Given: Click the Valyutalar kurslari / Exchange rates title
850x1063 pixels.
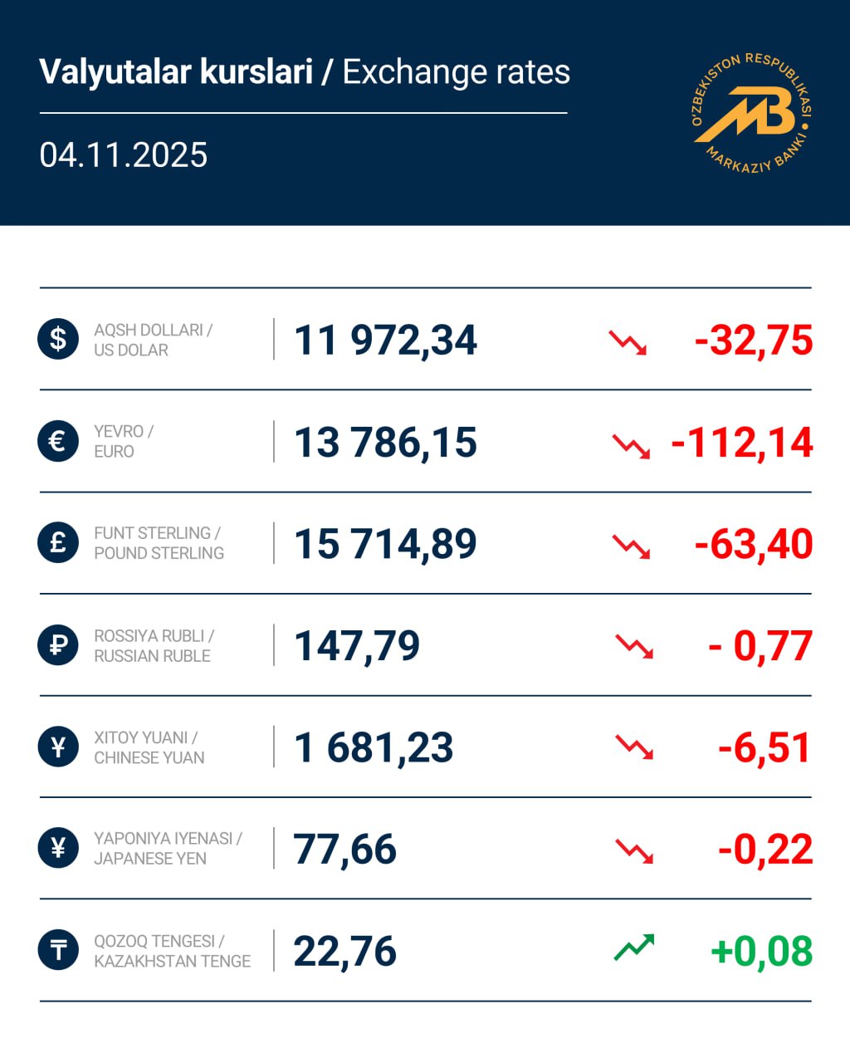Looking at the screenshot, I should pyautogui.click(x=305, y=72).
